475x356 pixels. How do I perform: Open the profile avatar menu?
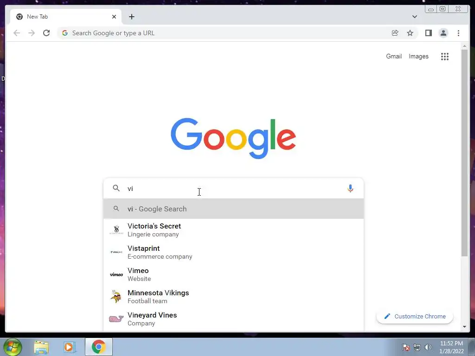[443, 33]
